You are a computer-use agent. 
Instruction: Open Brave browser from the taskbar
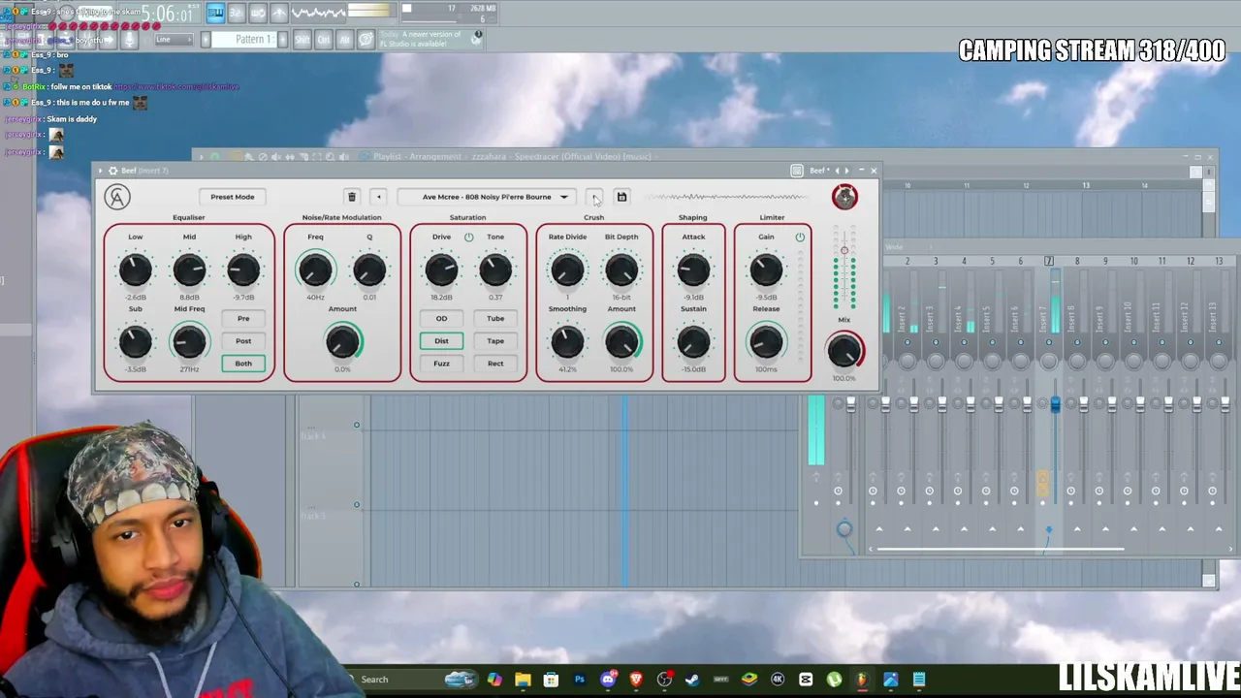coord(636,680)
